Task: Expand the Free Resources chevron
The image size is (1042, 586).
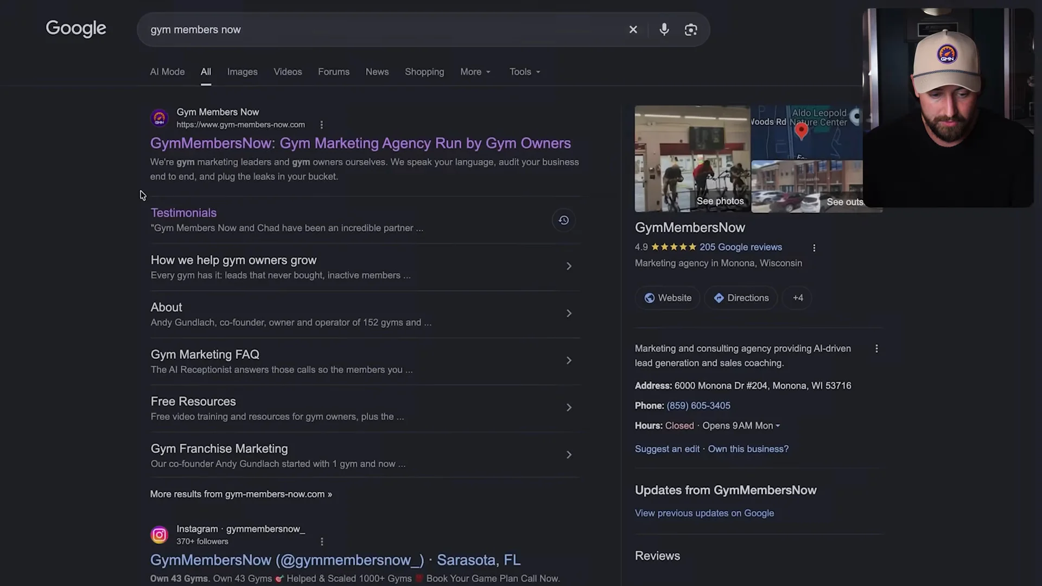Action: [x=569, y=407]
